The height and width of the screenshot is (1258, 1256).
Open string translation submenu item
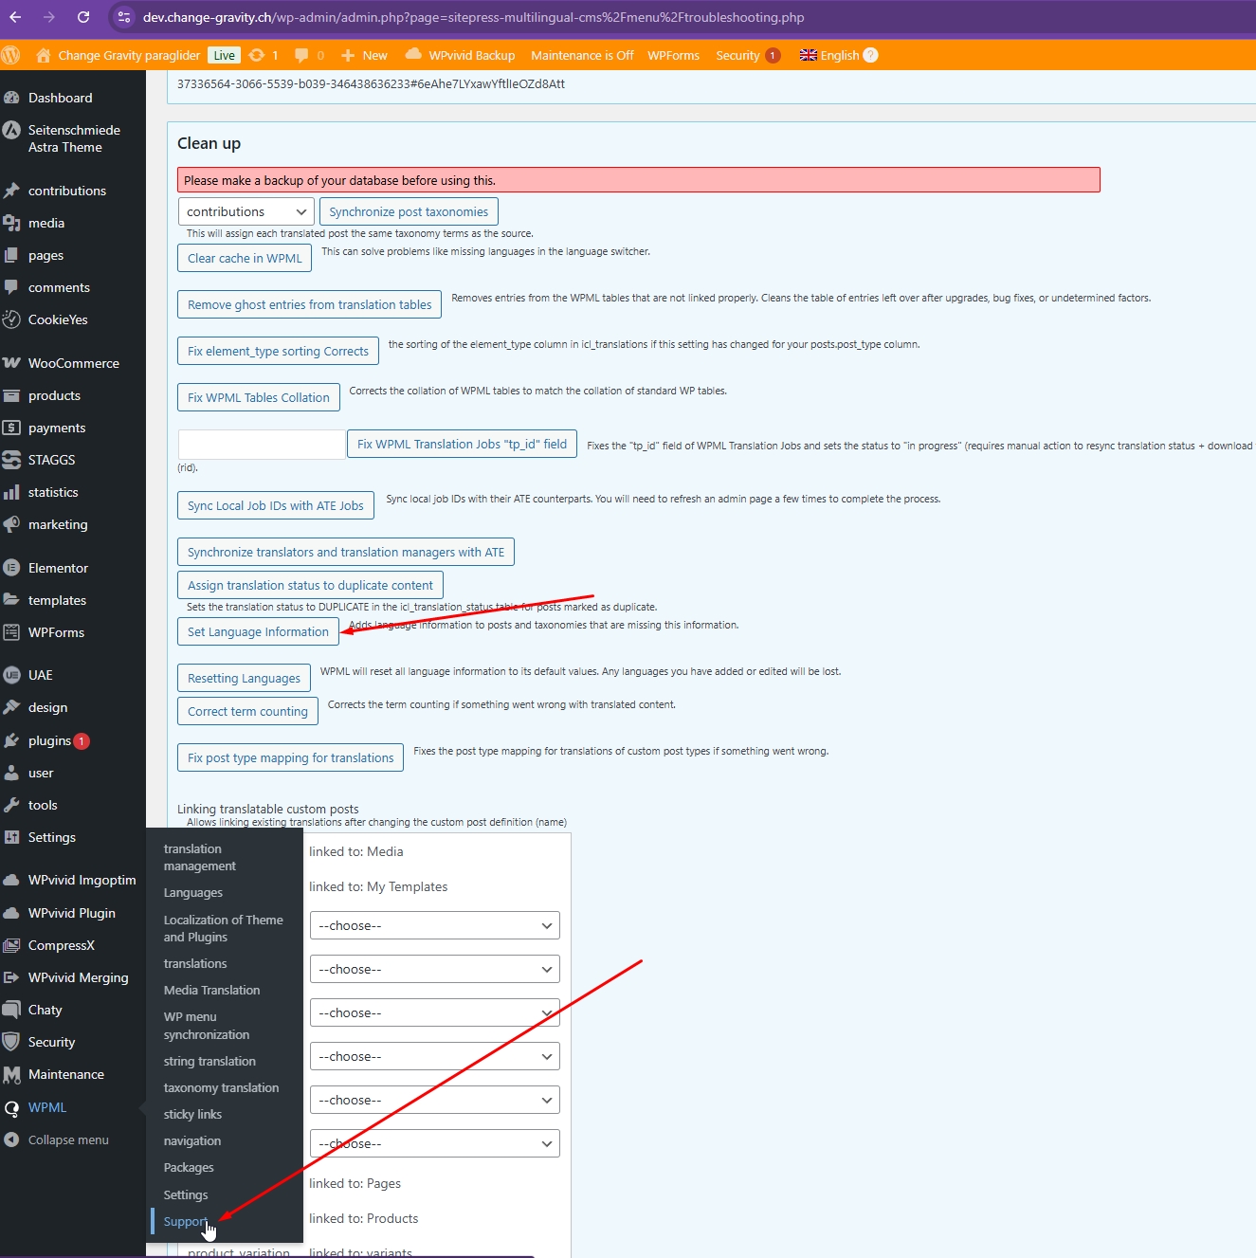[x=209, y=1061]
